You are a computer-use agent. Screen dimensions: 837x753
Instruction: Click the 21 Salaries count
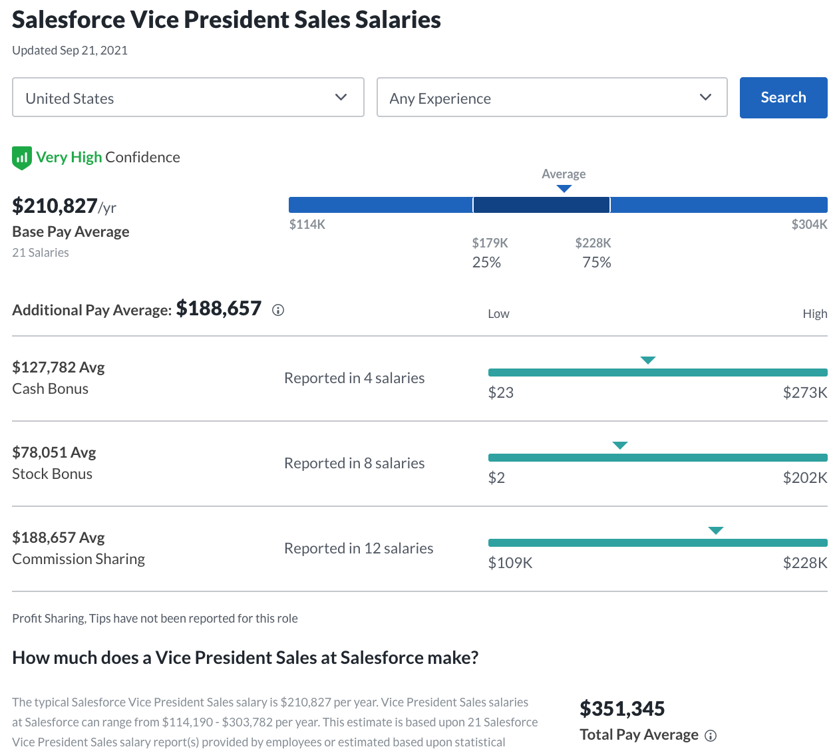[x=41, y=253]
